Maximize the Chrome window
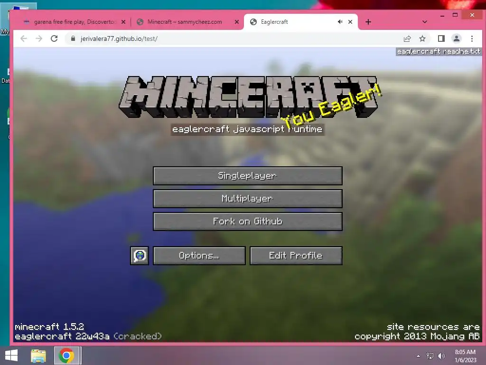The height and width of the screenshot is (365, 486). click(455, 15)
